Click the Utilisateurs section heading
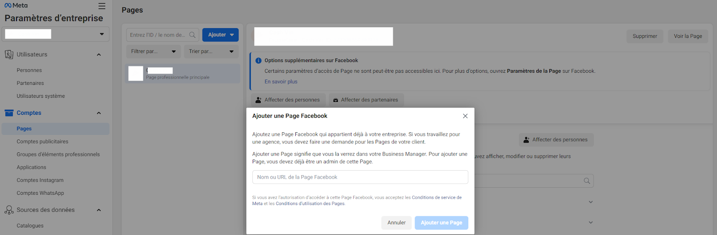Image resolution: width=717 pixels, height=235 pixels. click(x=32, y=55)
